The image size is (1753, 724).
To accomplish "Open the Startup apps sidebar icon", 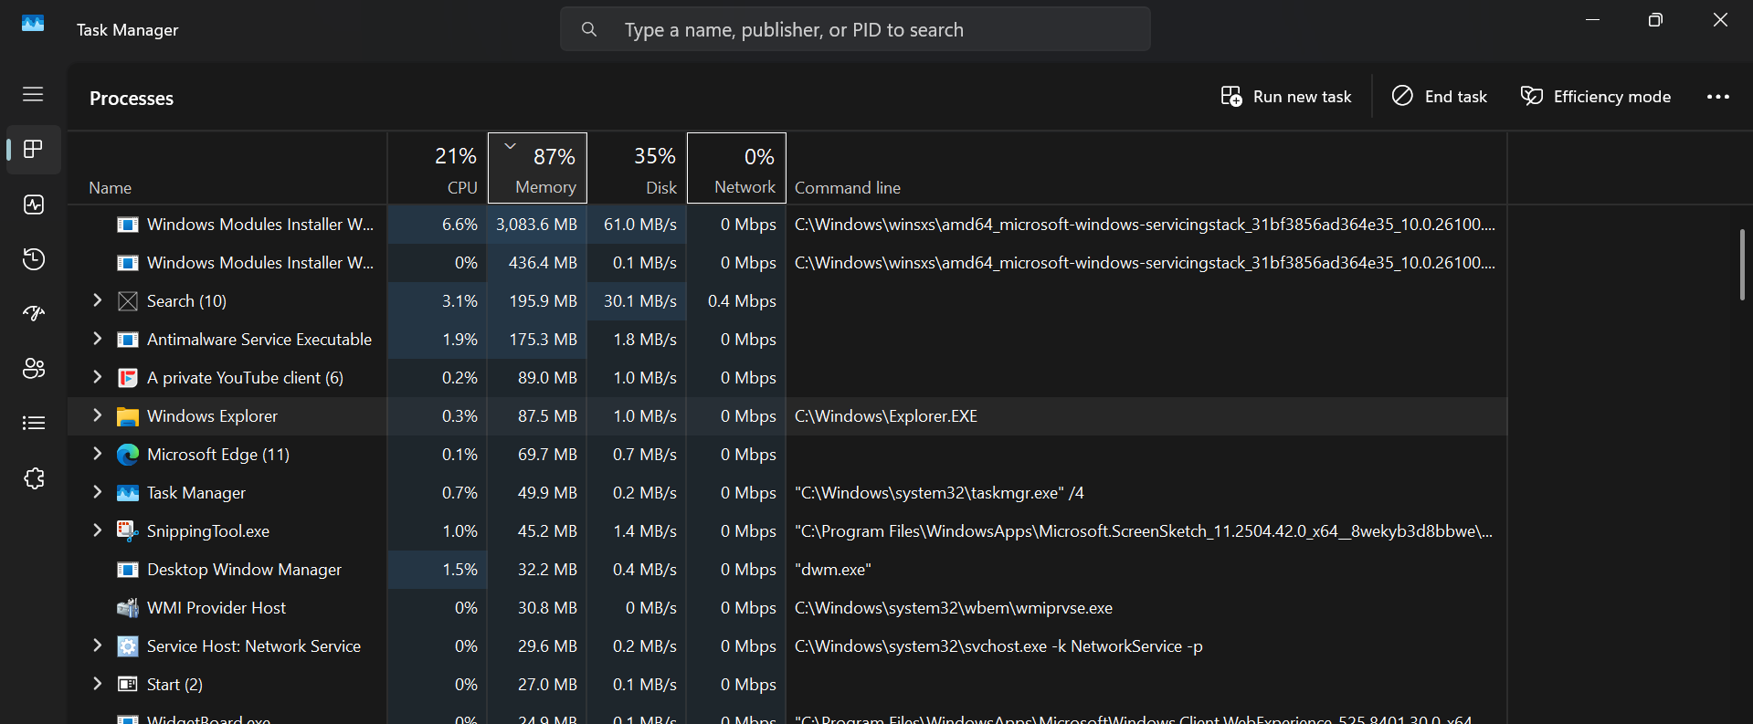I will click(x=34, y=314).
